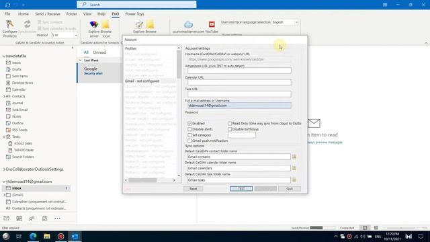The width and height of the screenshot is (430, 242).
Task: Click the e-mail address or Username field
Action: (x=239, y=106)
